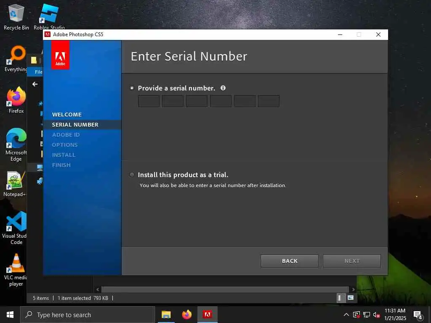Open Roblox Studio desktop shortcut
Screen dimensions: 431x323
click(x=49, y=17)
